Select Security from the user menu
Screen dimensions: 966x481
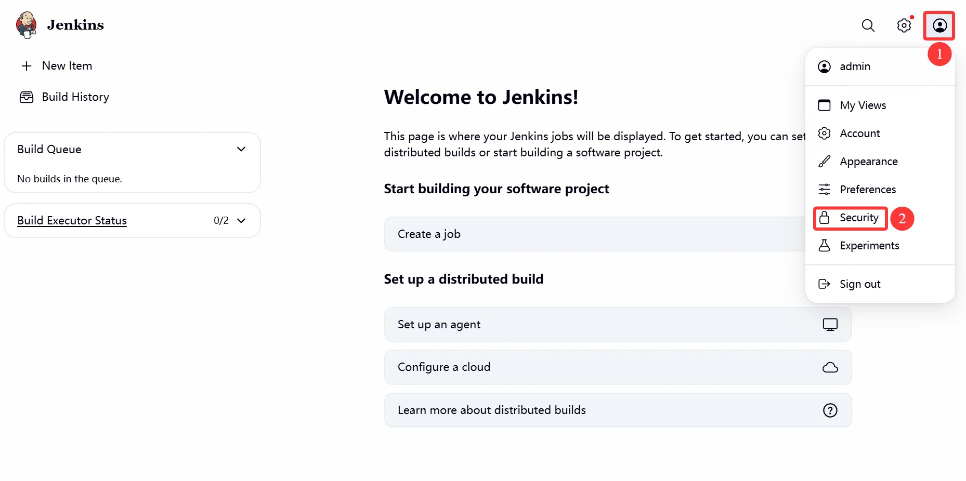pyautogui.click(x=858, y=218)
